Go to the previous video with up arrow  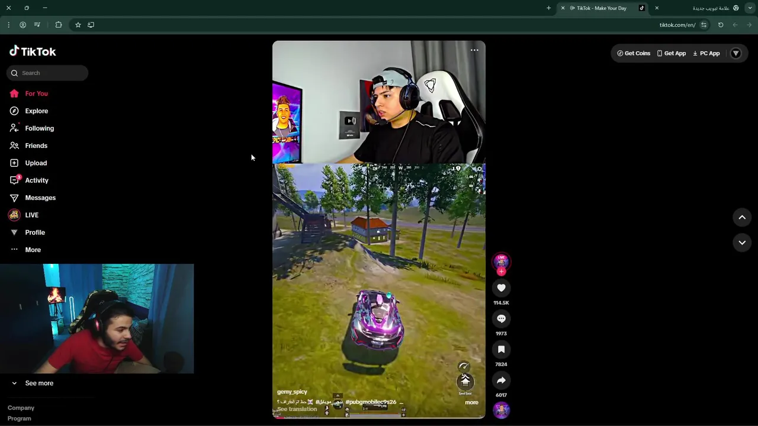[x=742, y=217]
